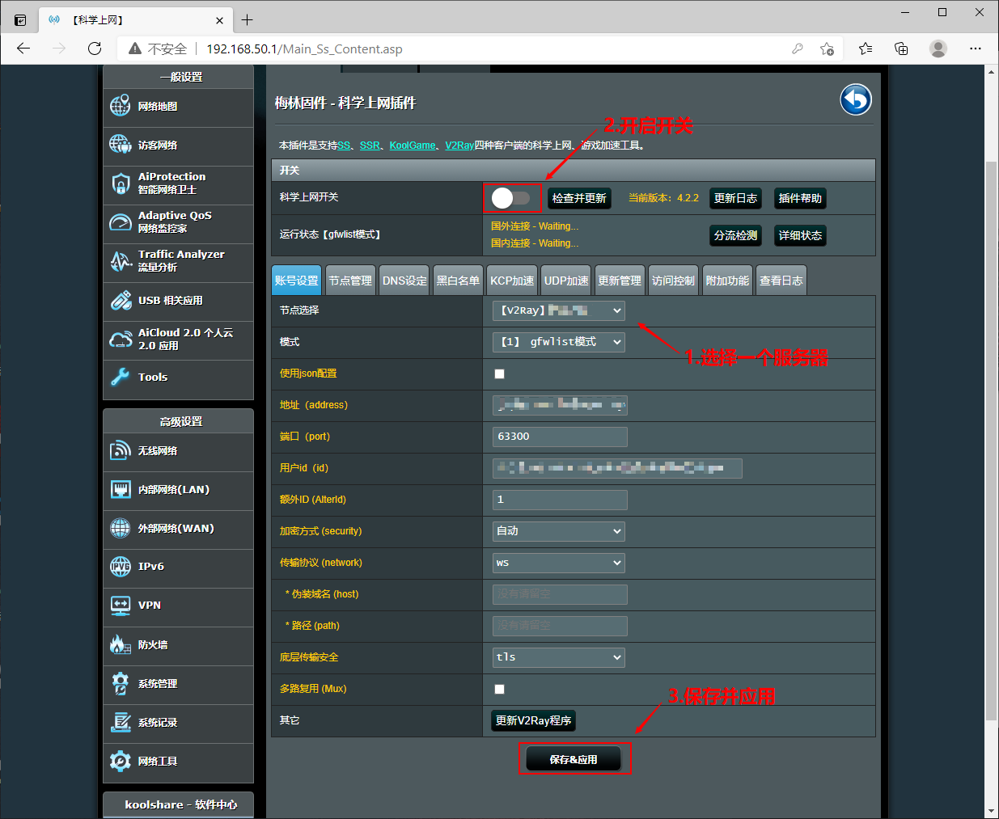Switch to the 节点管理 tab

click(x=350, y=281)
